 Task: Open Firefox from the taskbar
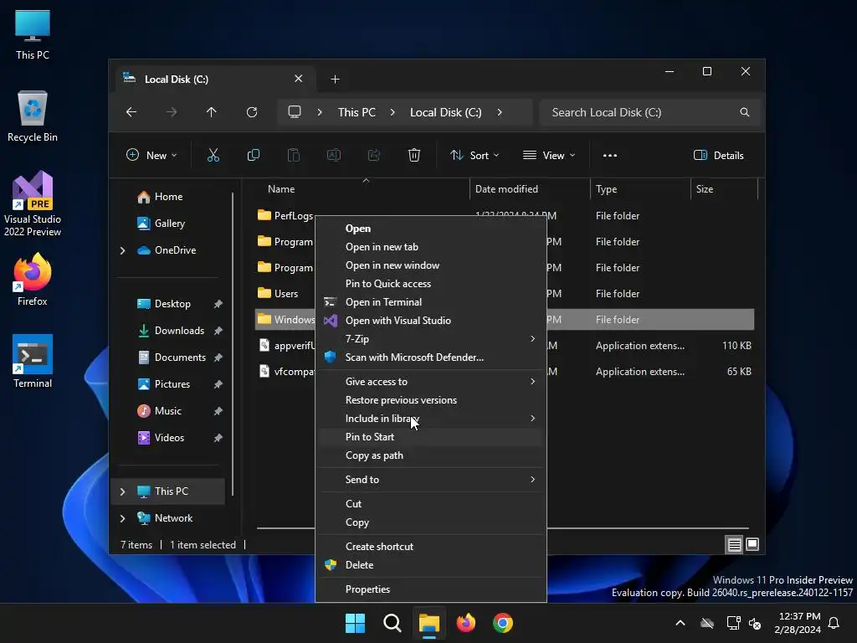pos(465,623)
